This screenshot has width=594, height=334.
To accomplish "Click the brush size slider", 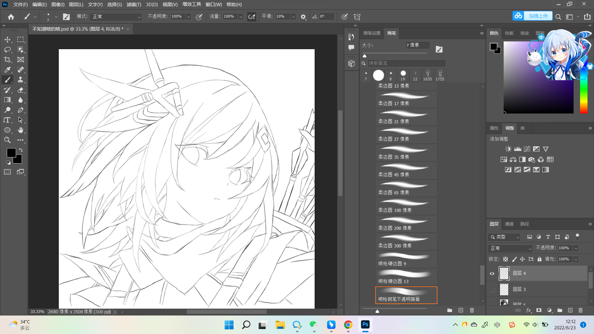I will 394,53.
